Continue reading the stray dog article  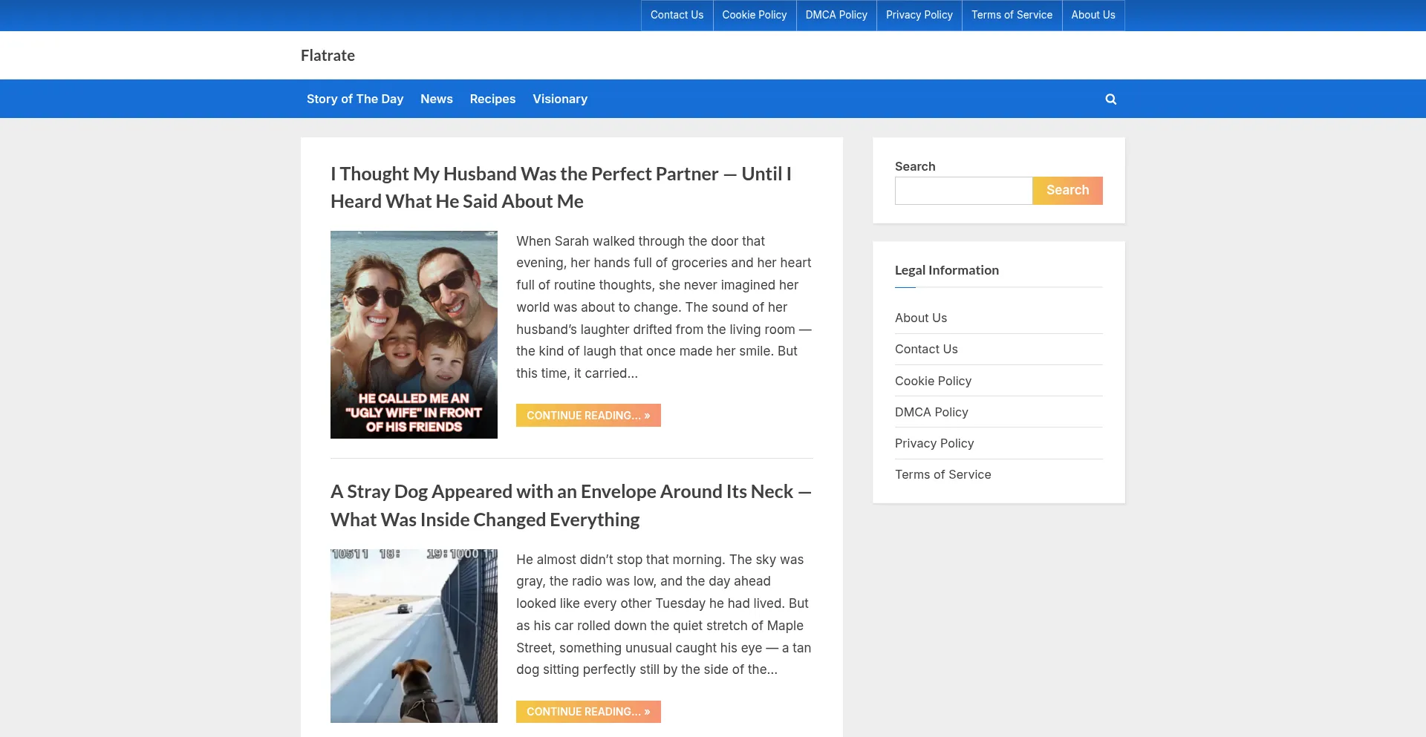(587, 712)
